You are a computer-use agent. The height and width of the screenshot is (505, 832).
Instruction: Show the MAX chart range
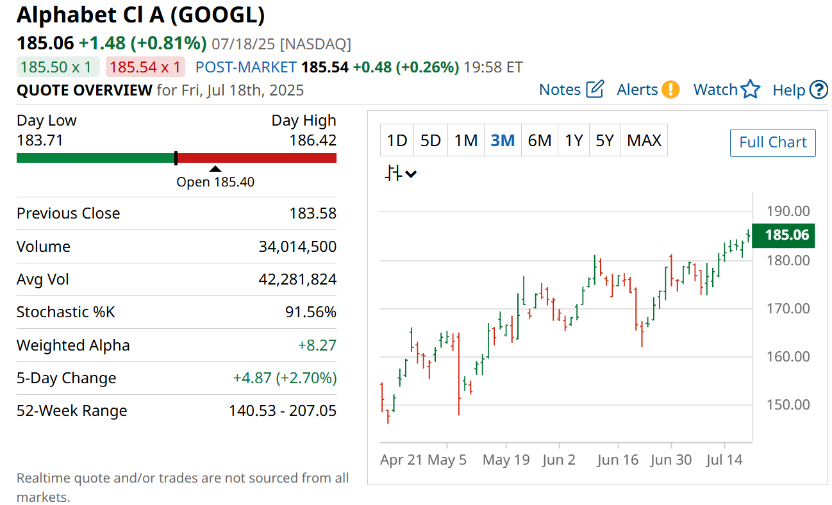(x=644, y=140)
